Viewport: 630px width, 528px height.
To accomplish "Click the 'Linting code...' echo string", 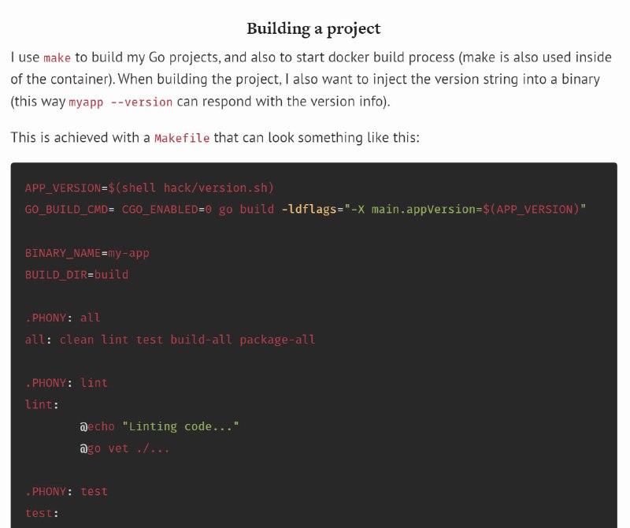I will (x=180, y=426).
